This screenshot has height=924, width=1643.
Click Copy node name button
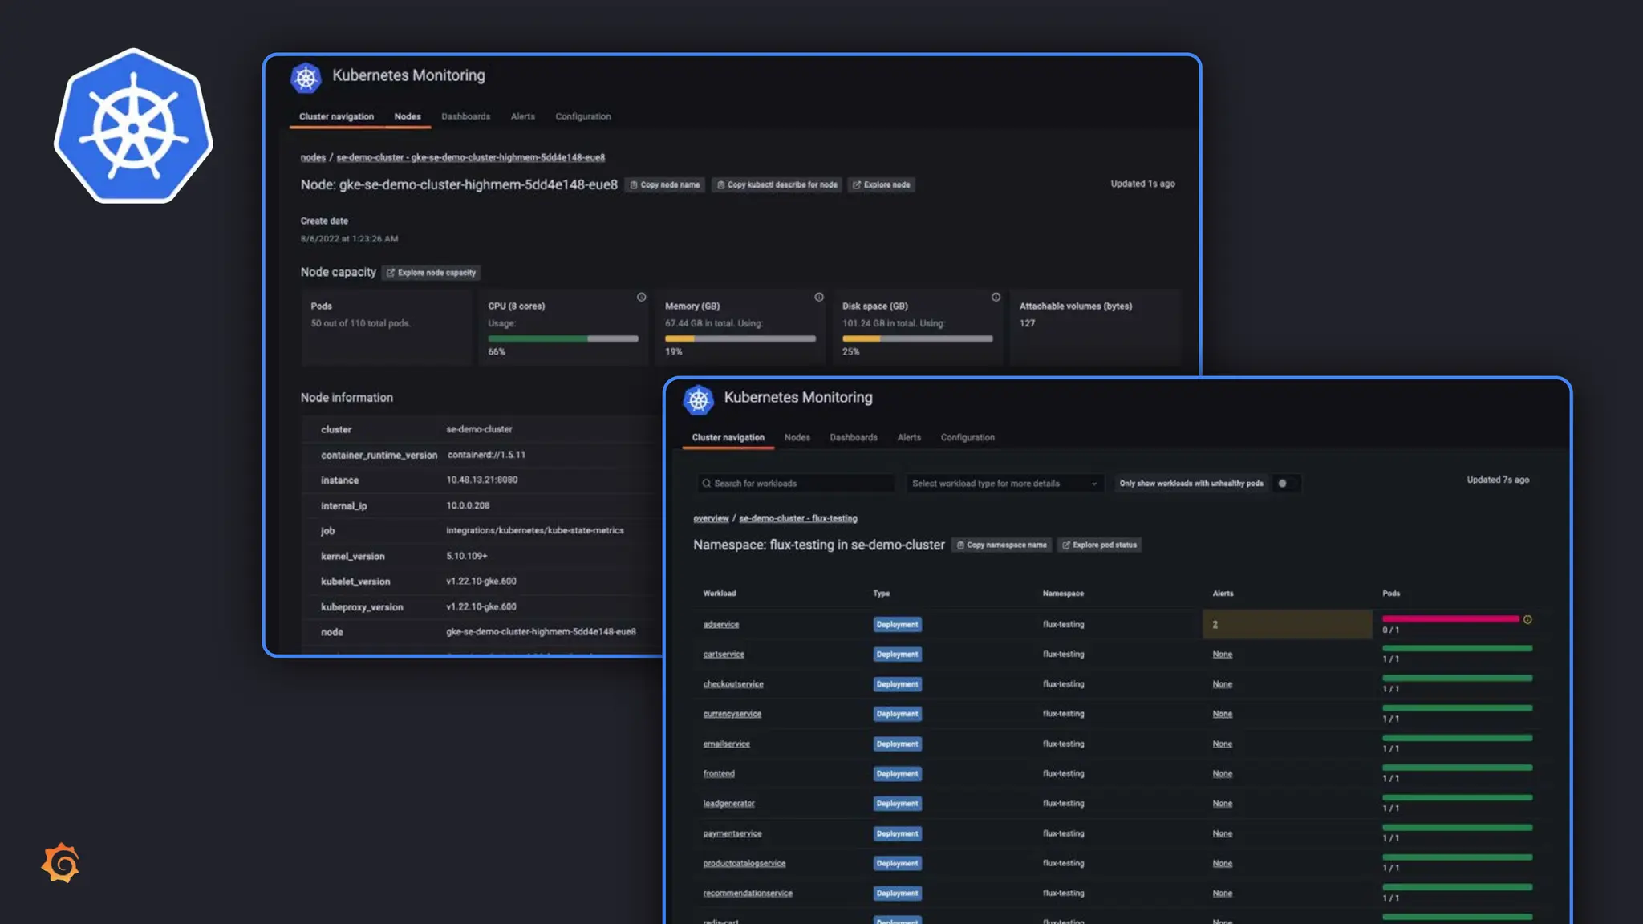[x=665, y=185]
